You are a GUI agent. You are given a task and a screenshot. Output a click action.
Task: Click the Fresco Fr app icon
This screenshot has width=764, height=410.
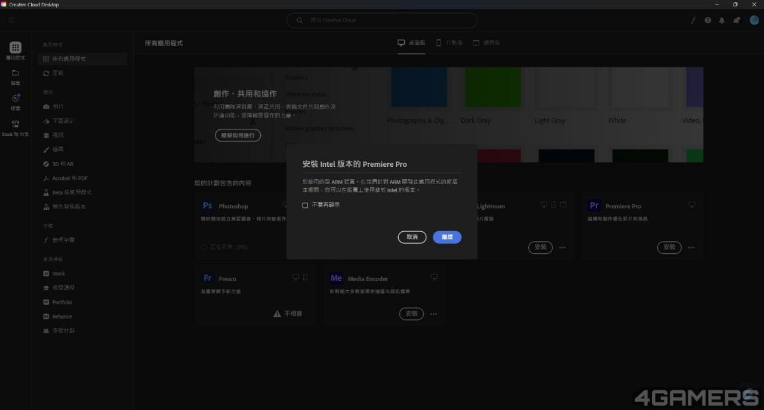point(207,278)
